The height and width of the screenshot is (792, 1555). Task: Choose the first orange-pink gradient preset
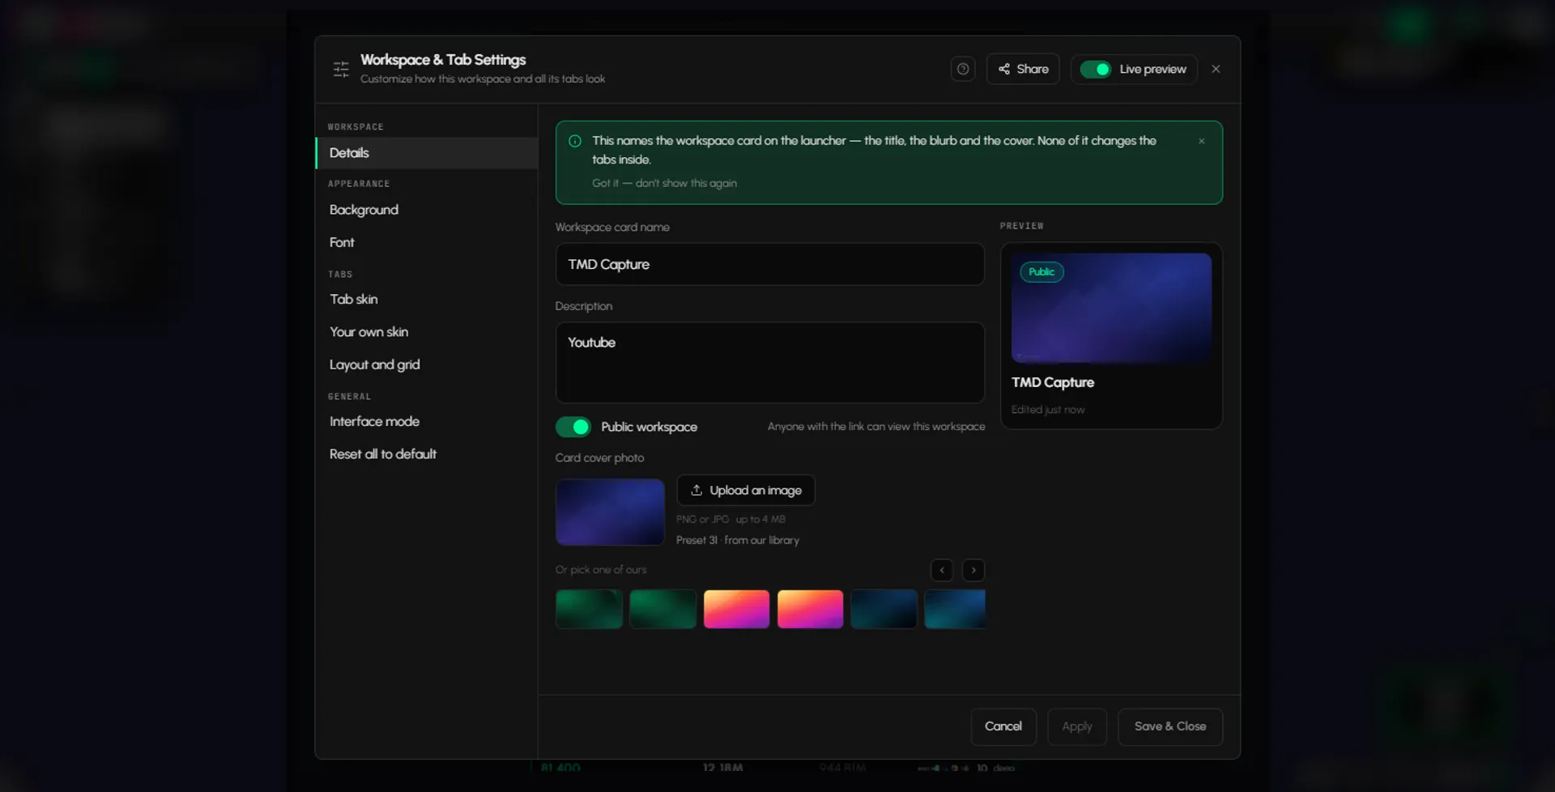click(736, 609)
